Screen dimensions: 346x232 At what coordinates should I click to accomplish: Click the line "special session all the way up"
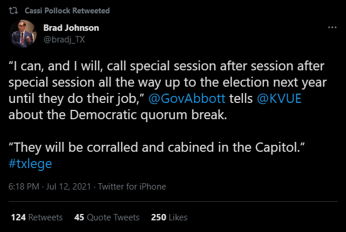(167, 83)
